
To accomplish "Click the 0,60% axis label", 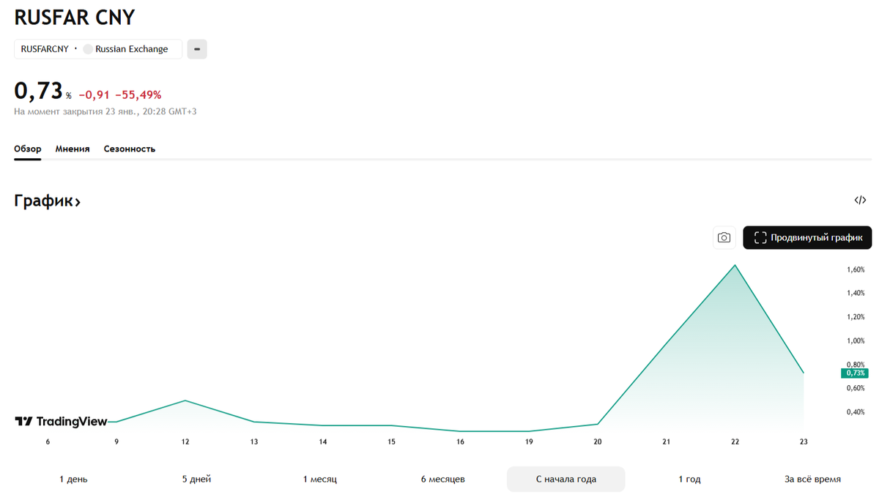I will tap(856, 388).
